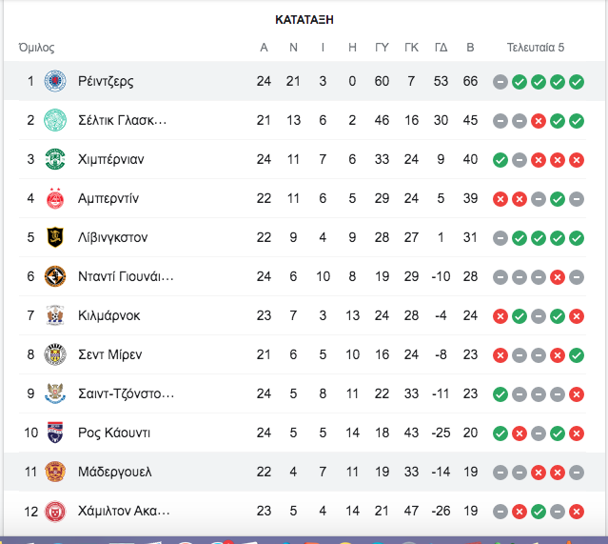Click the Ross County shield badge
Image resolution: width=608 pixels, height=544 pixels.
55,433
